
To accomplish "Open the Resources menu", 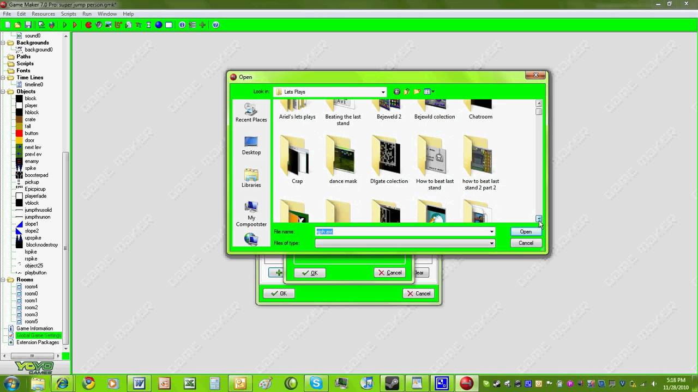I will coord(43,14).
